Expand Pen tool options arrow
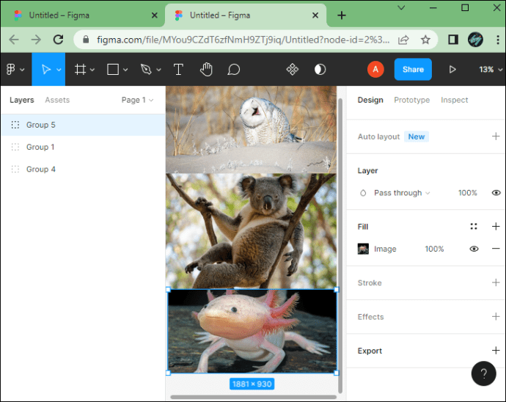This screenshot has width=506, height=402. point(159,70)
